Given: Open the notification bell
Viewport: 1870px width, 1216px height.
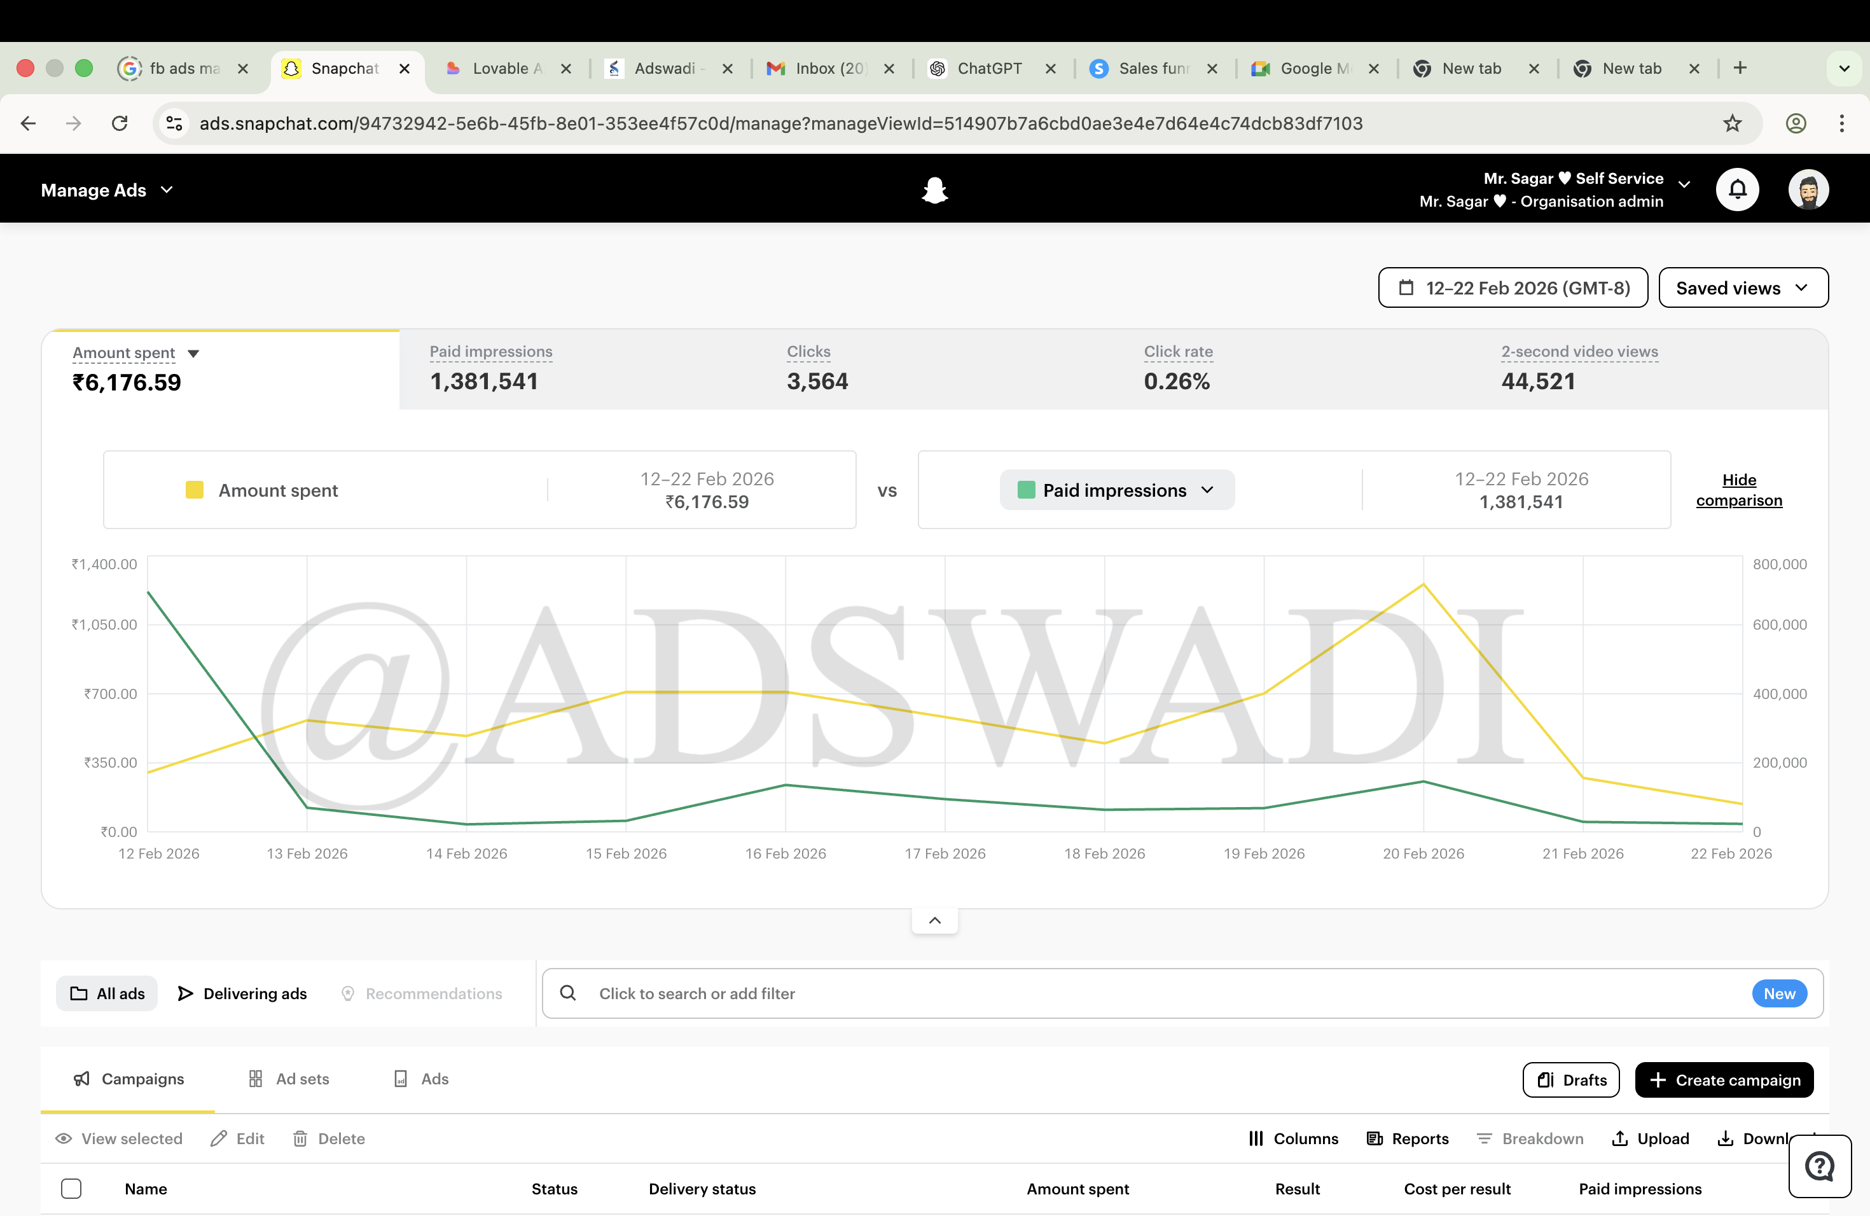Looking at the screenshot, I should [1736, 190].
